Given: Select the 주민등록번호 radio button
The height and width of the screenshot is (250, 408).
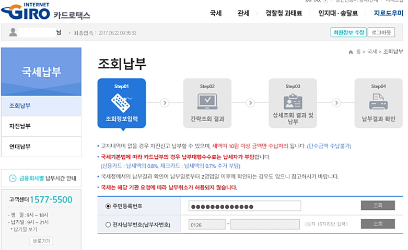Looking at the screenshot, I should tap(108, 206).
